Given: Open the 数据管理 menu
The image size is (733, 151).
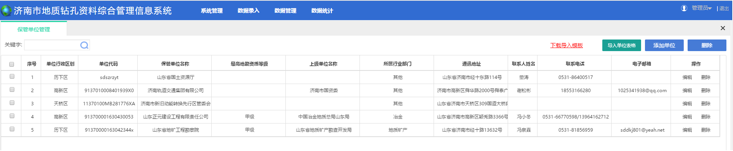Looking at the screenshot, I should [285, 11].
